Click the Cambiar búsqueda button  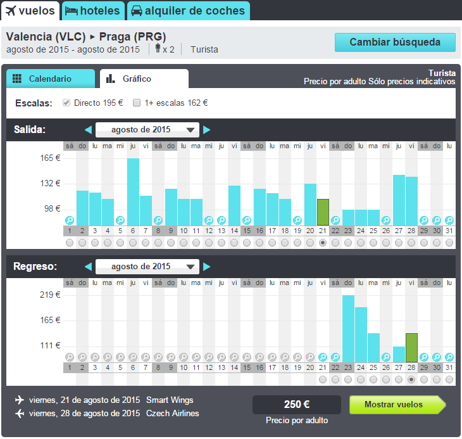coord(395,42)
